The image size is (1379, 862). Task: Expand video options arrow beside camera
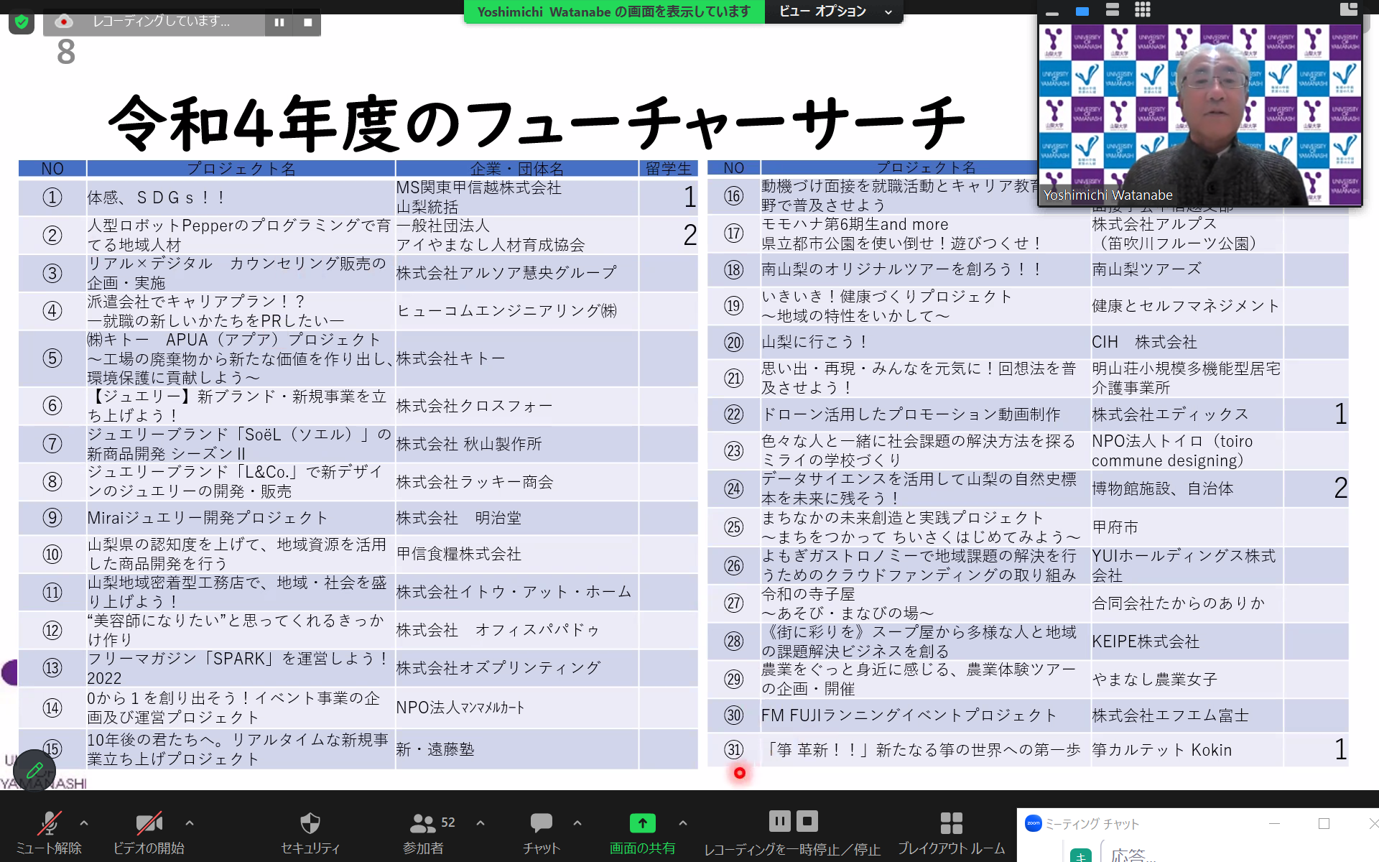[190, 823]
